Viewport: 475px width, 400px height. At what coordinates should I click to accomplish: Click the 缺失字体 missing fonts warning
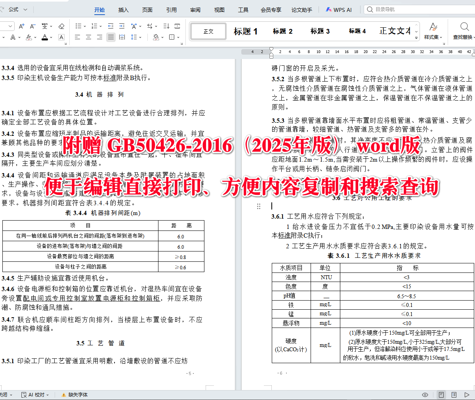tap(74, 394)
